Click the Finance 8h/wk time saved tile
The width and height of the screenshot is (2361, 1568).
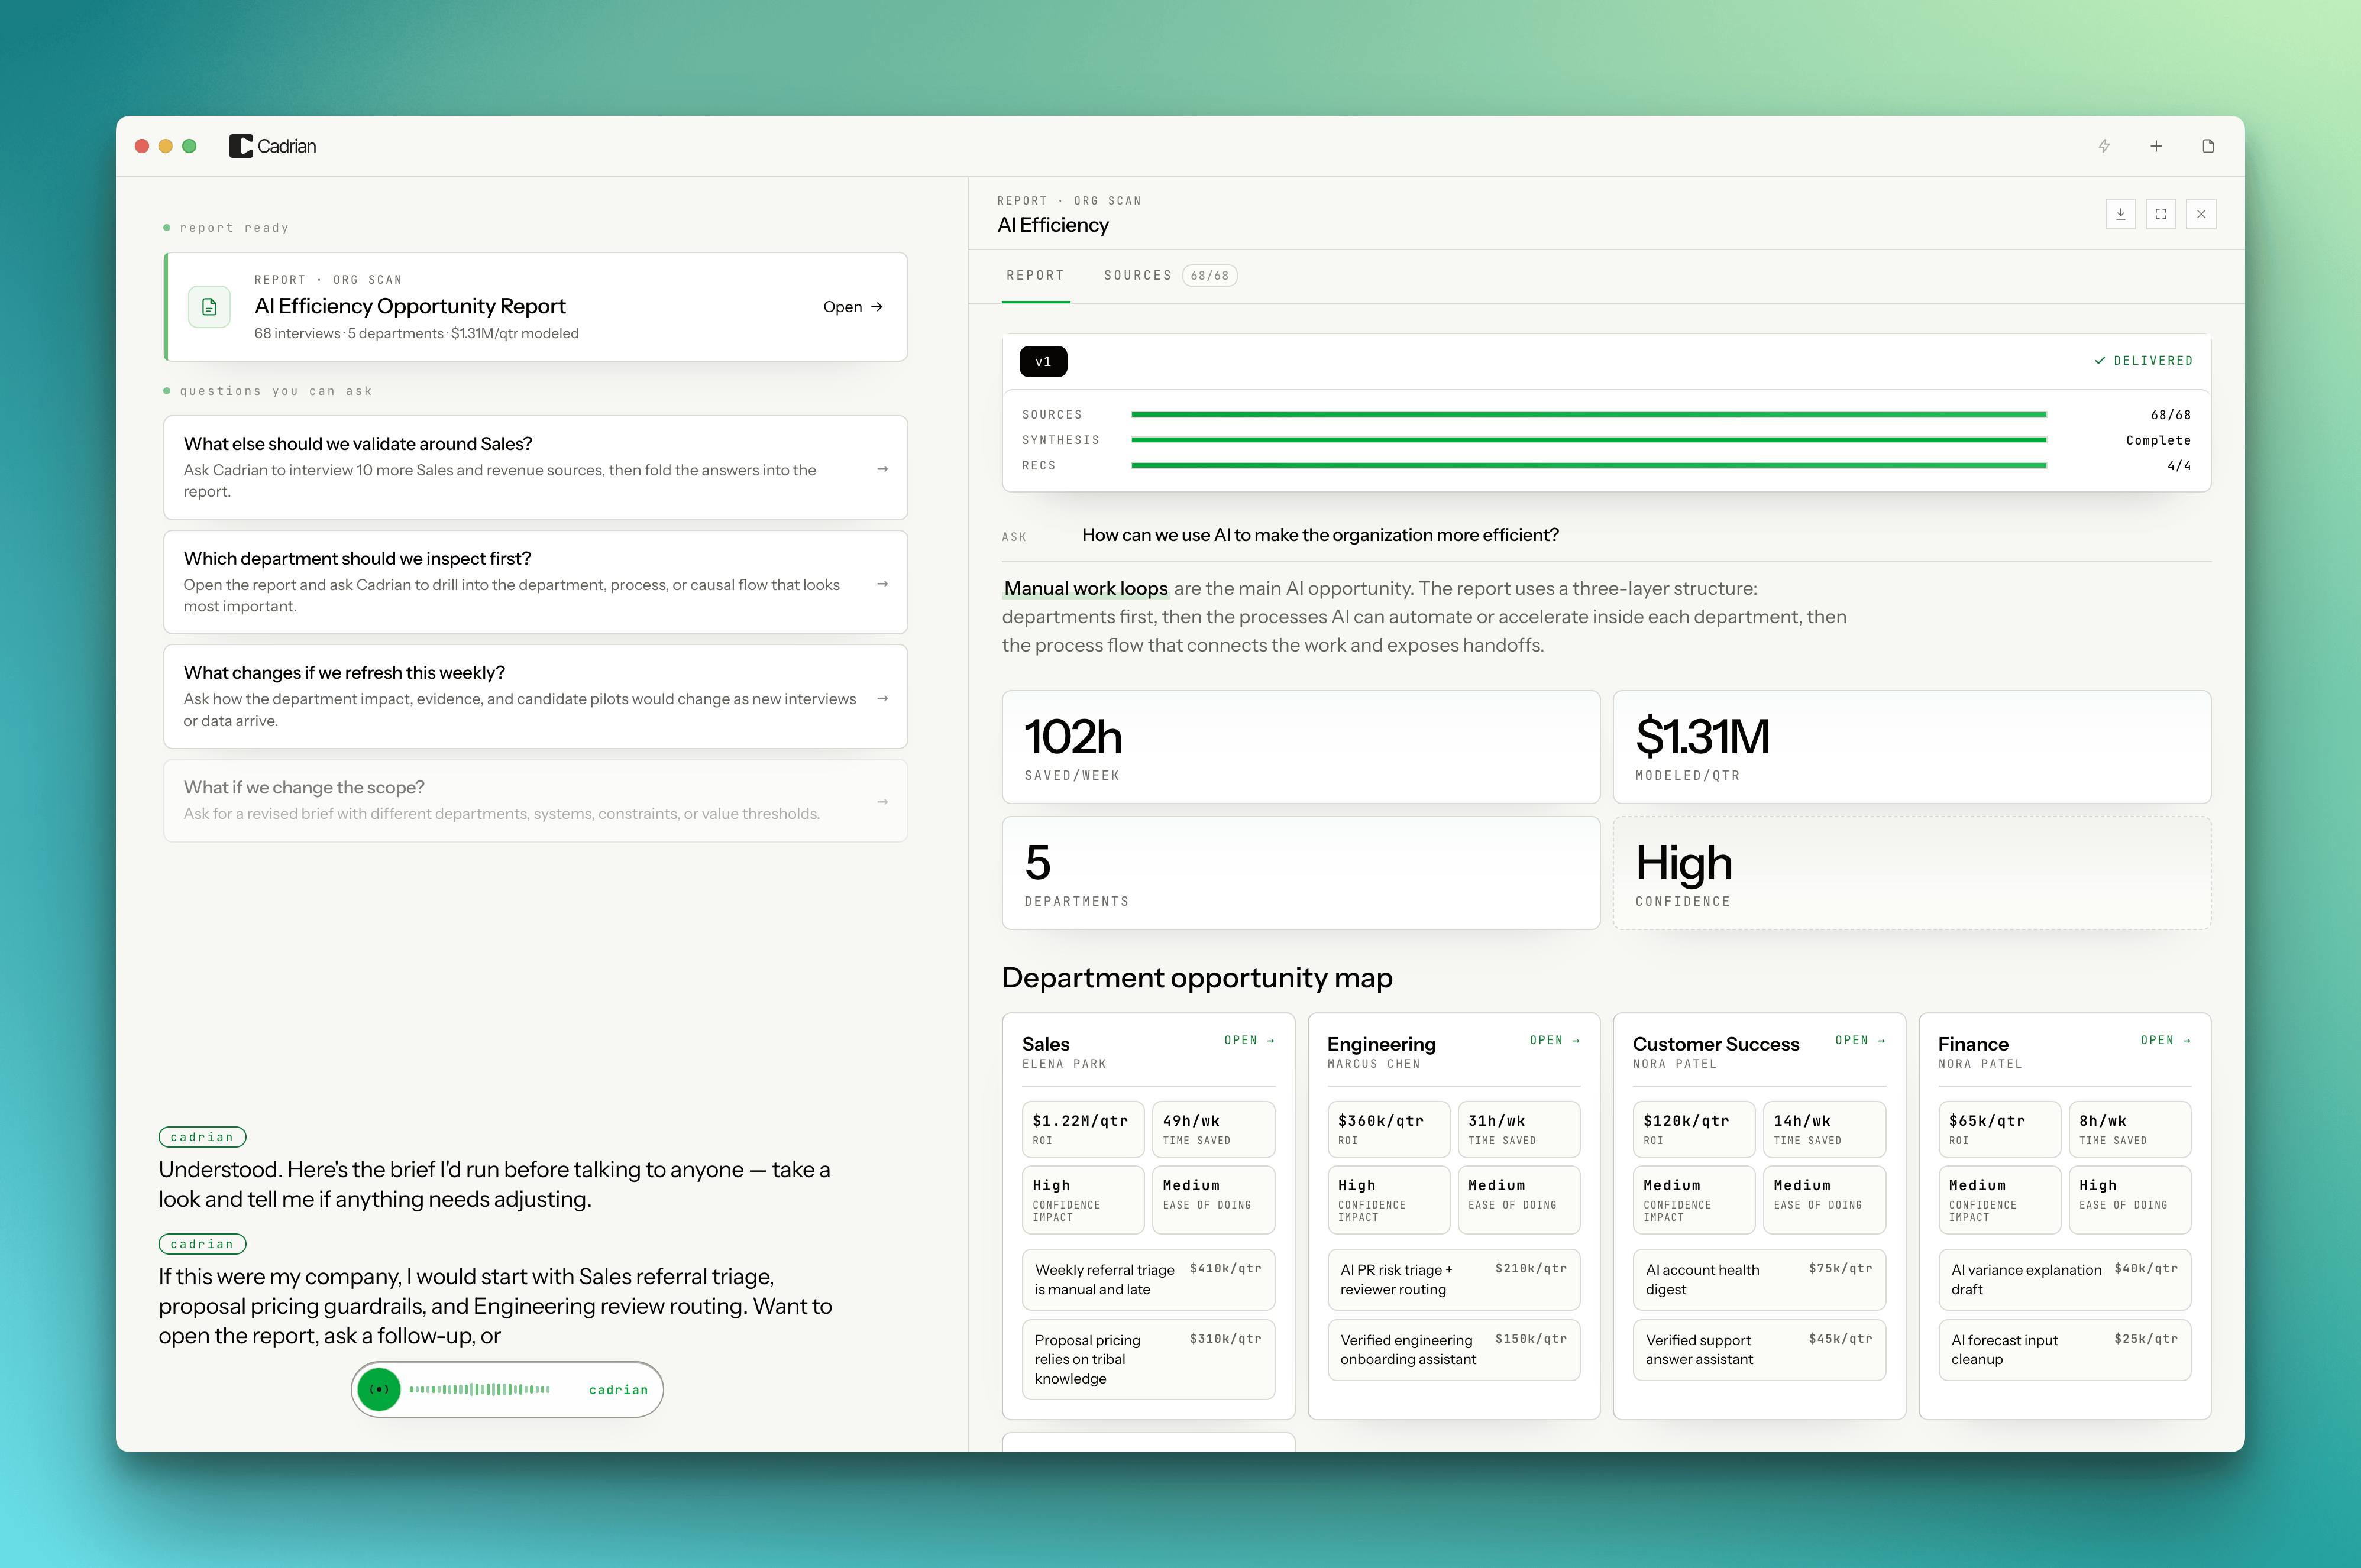tap(2130, 1129)
